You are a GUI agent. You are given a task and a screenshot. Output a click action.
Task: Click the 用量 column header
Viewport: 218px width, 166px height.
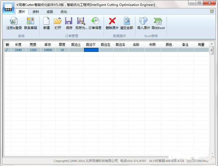point(201,45)
